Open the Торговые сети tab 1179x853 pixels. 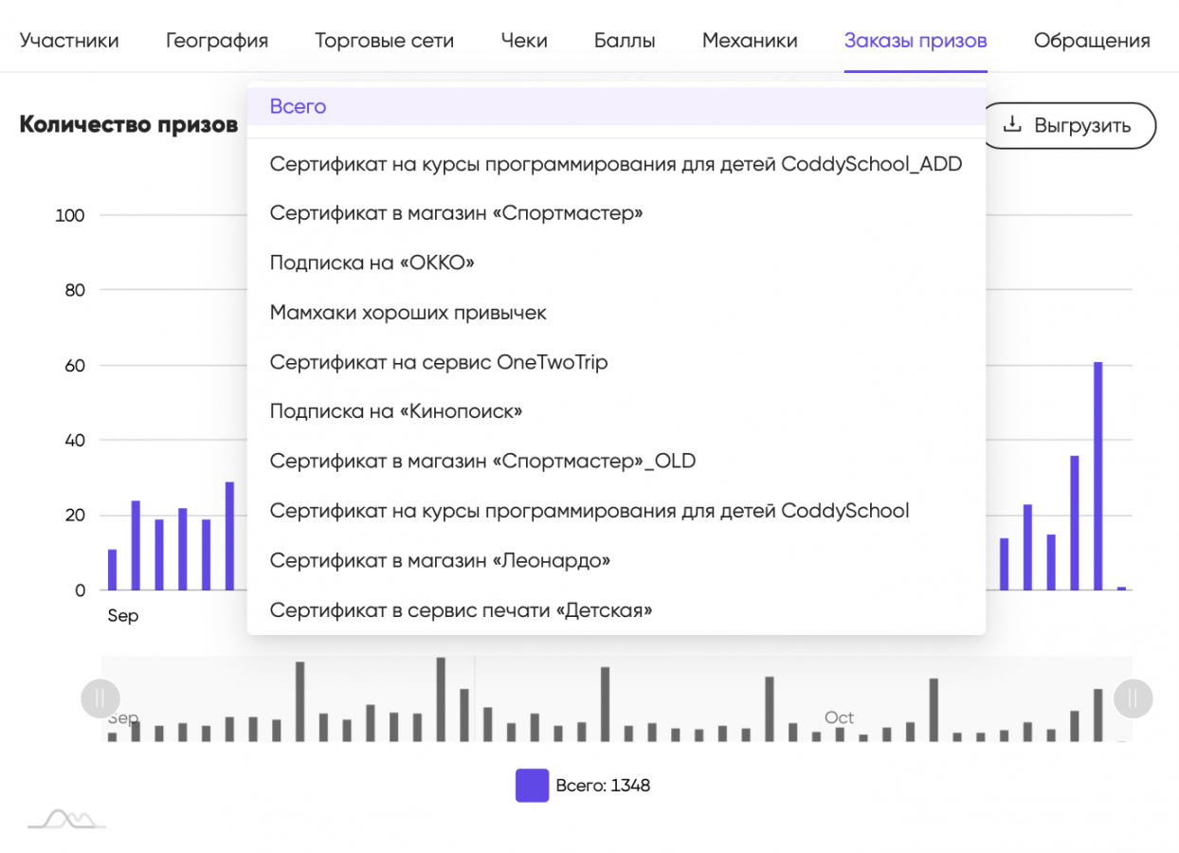click(384, 41)
